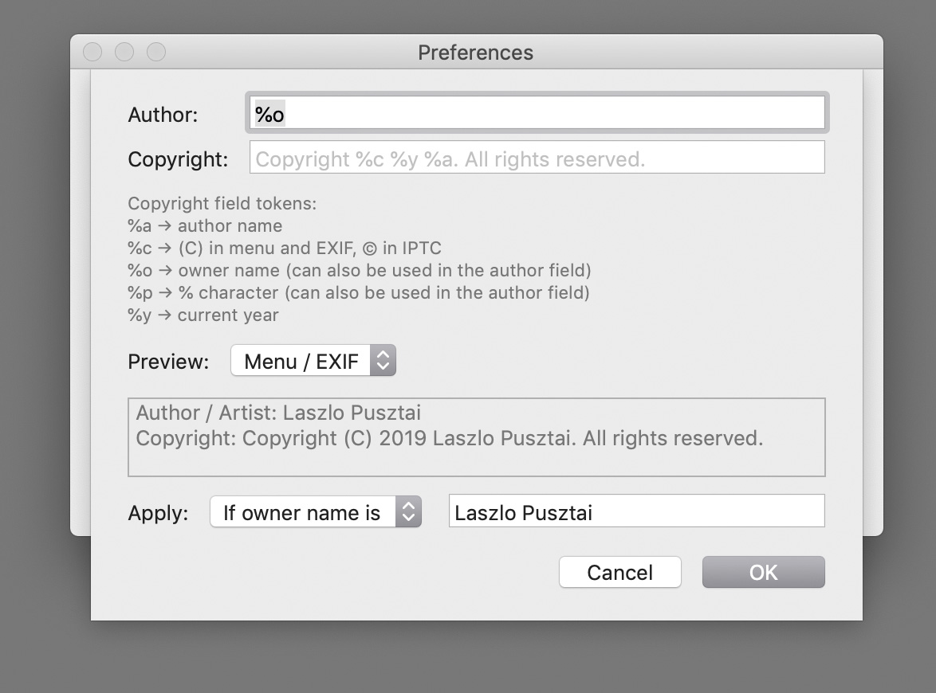This screenshot has width=936, height=693.
Task: Click the Copyright (C) 2019 preview line
Action: (x=450, y=438)
